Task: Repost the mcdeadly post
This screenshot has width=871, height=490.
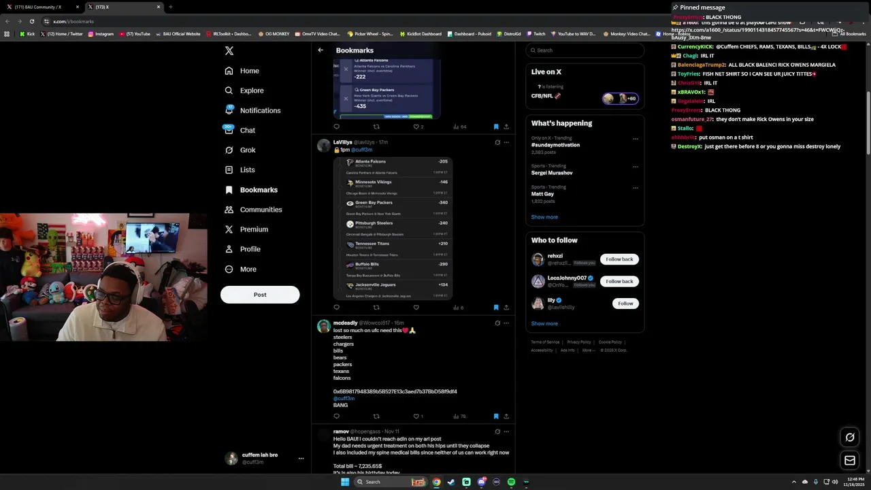Action: [376, 416]
